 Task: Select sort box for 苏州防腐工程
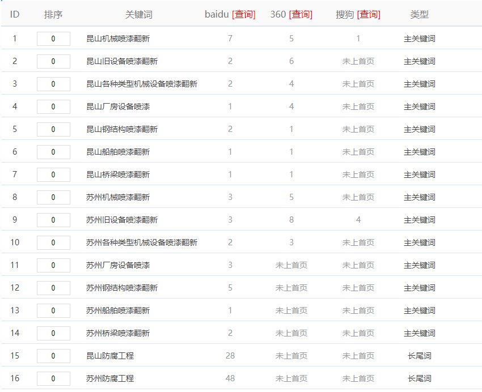[53, 378]
